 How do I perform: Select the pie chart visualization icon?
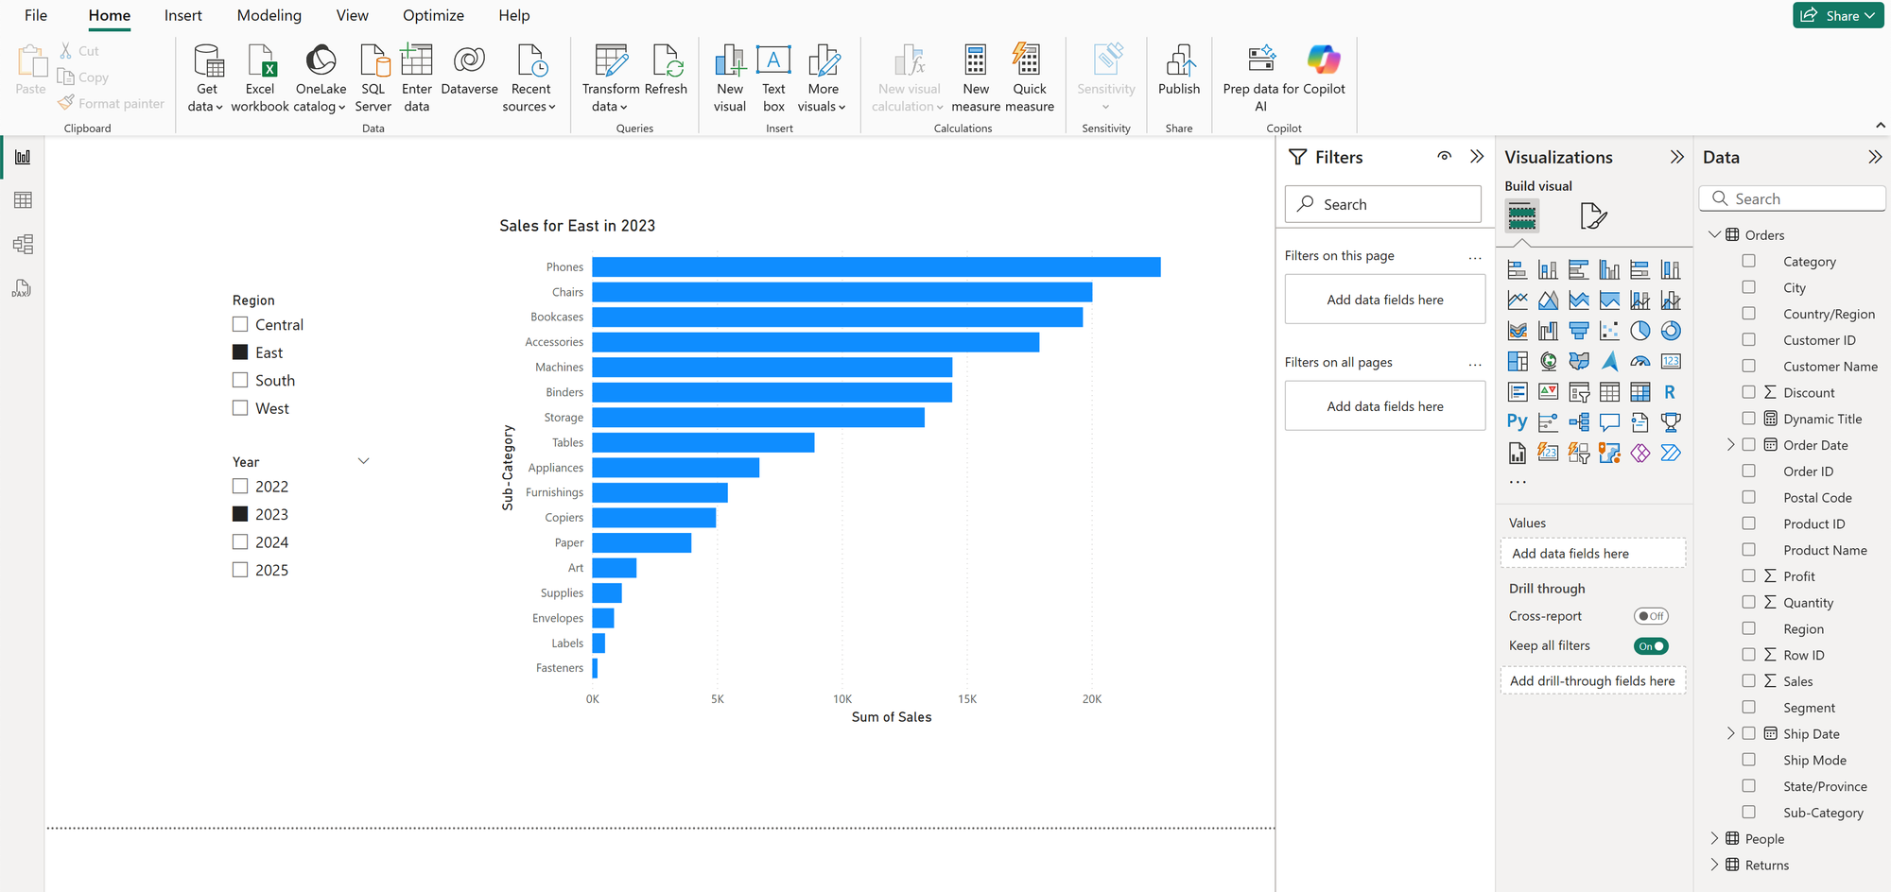pyautogui.click(x=1639, y=331)
